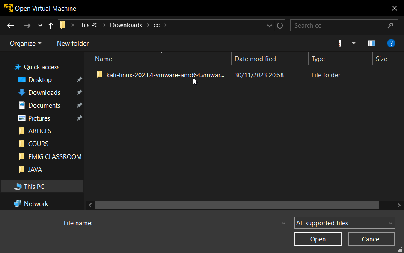Open Help with the question mark icon
Screen dimensions: 404x253
(x=391, y=43)
